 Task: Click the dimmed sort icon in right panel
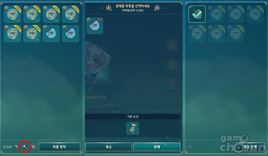[191, 146]
